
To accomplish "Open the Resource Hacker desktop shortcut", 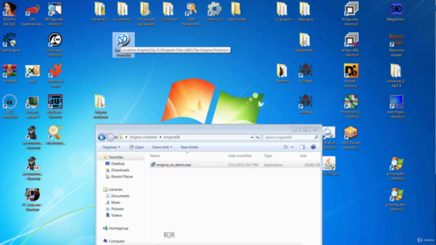I will click(396, 45).
